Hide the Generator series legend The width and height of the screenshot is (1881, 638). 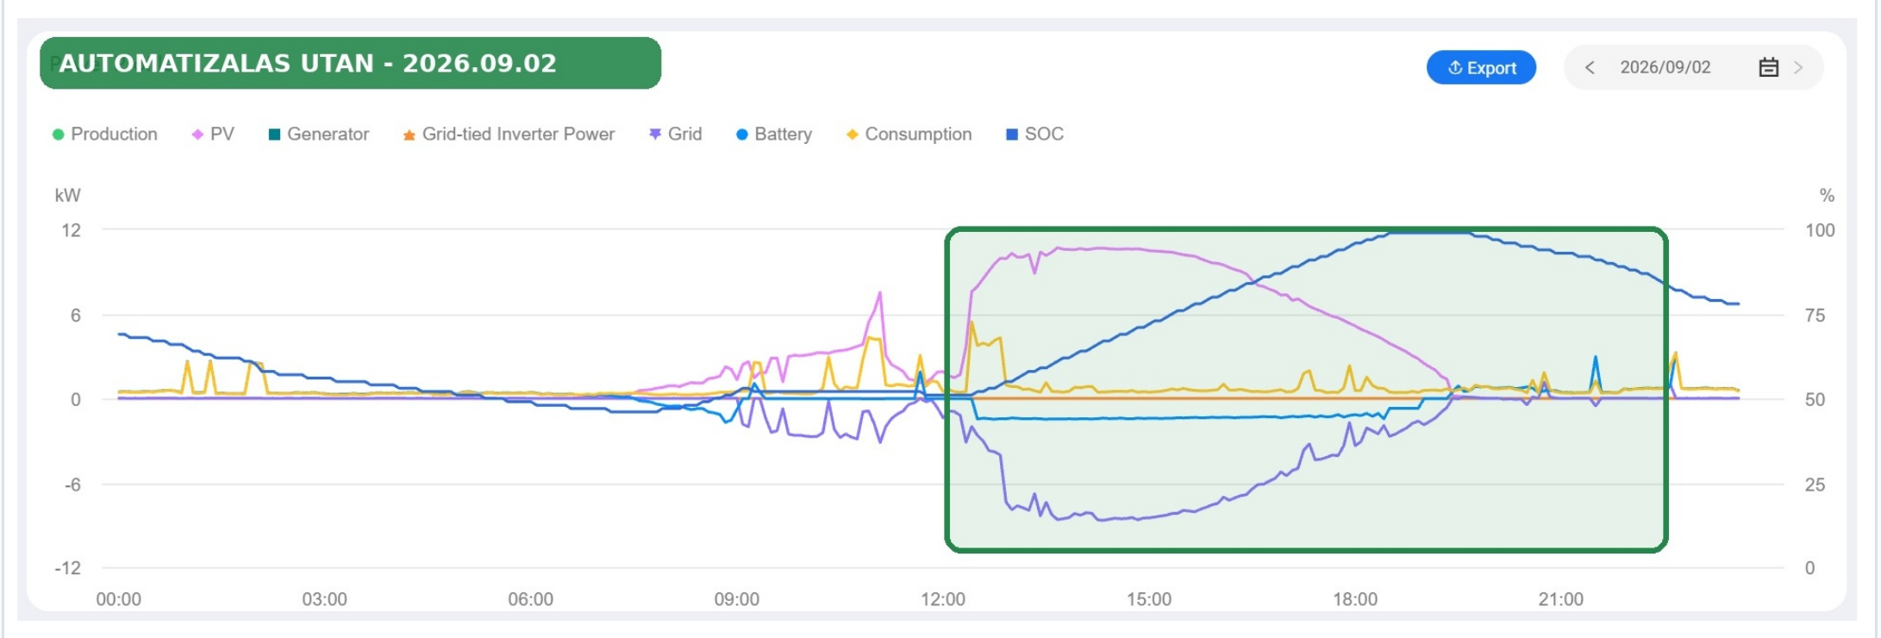(x=319, y=134)
